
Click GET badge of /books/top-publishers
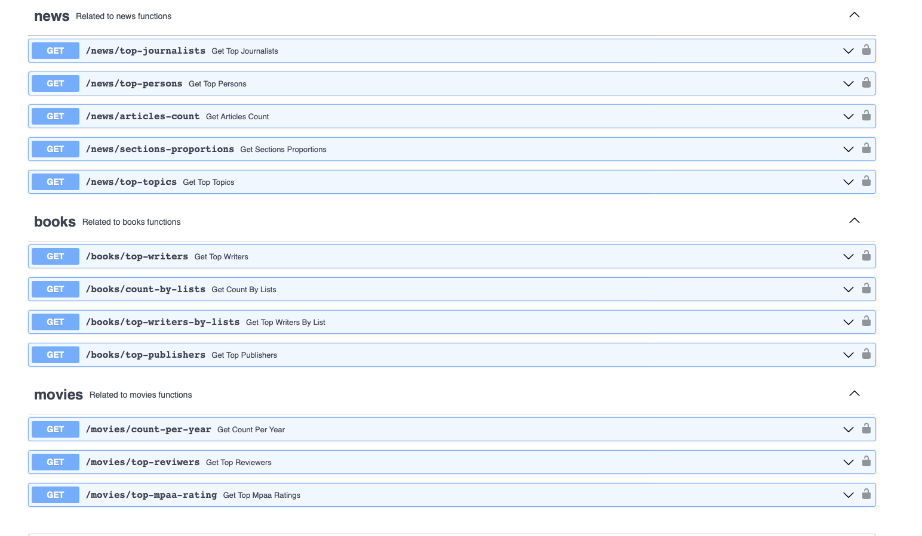[x=56, y=355]
